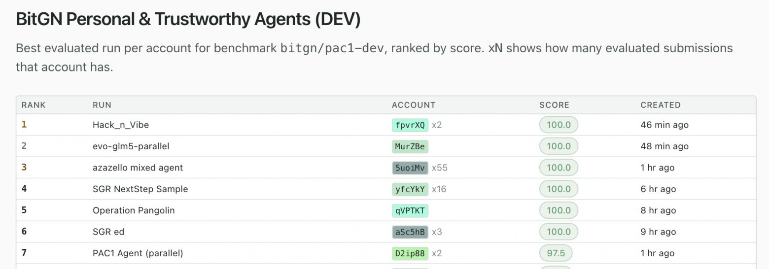
Task: Click the x16 submission count
Action: (x=439, y=189)
